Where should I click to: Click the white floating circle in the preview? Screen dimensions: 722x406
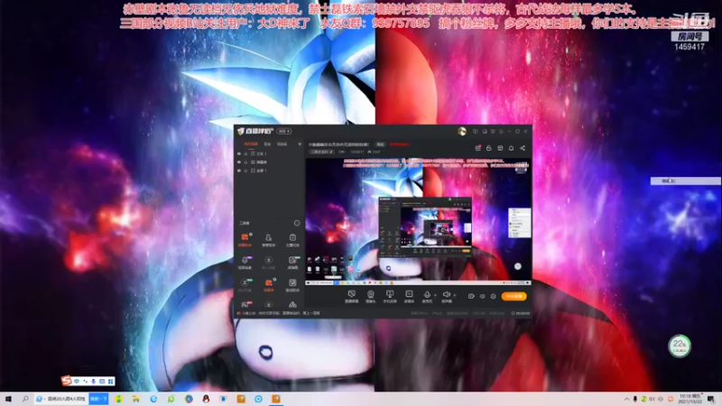click(517, 266)
